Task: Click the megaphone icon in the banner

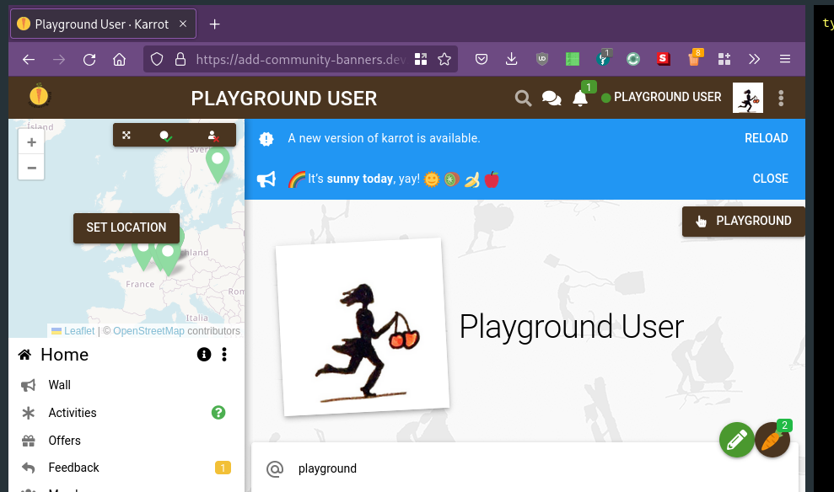Action: click(266, 179)
